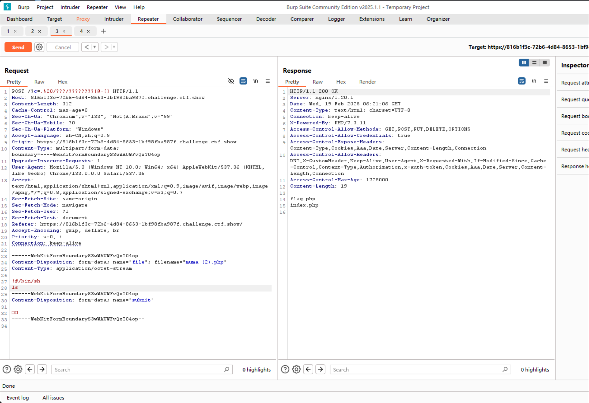
Task: Click the Repeater send settings gear icon
Action: (x=39, y=47)
